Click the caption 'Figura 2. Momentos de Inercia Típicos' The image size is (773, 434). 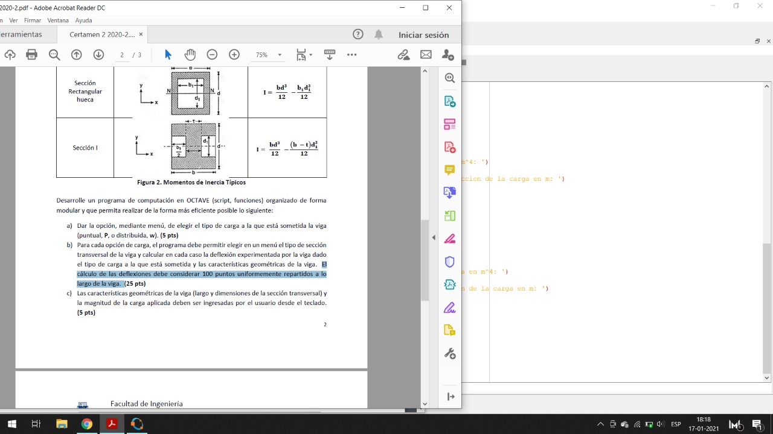pyautogui.click(x=191, y=182)
